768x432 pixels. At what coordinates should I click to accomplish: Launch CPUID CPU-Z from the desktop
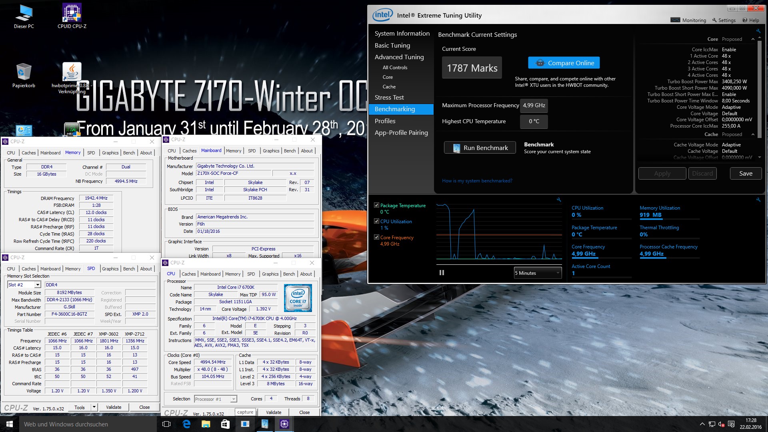coord(72,16)
